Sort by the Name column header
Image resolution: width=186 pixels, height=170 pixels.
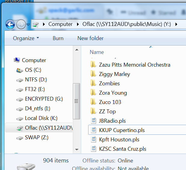(x=97, y=52)
